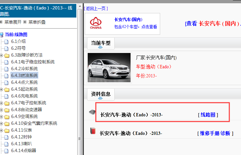The image size is (241, 155).
Task: Click the sidebar scrollbar up arrow
Action: [80, 6]
